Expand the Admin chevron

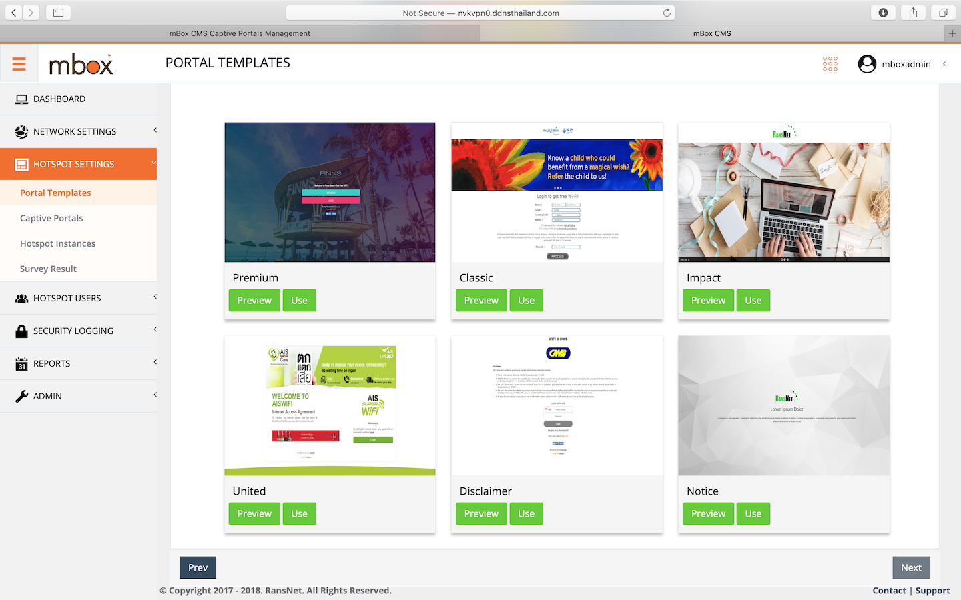[x=155, y=395]
